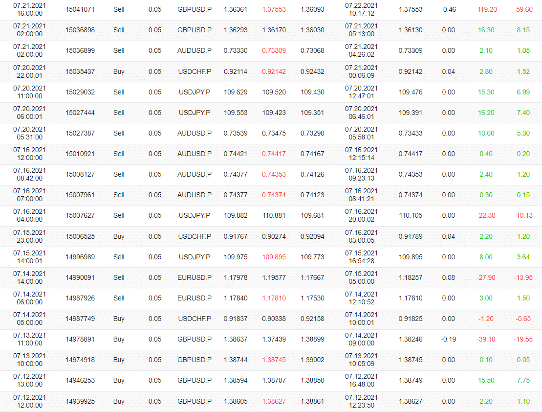
Task: Select ticket number 14987926
Action: tap(80, 298)
